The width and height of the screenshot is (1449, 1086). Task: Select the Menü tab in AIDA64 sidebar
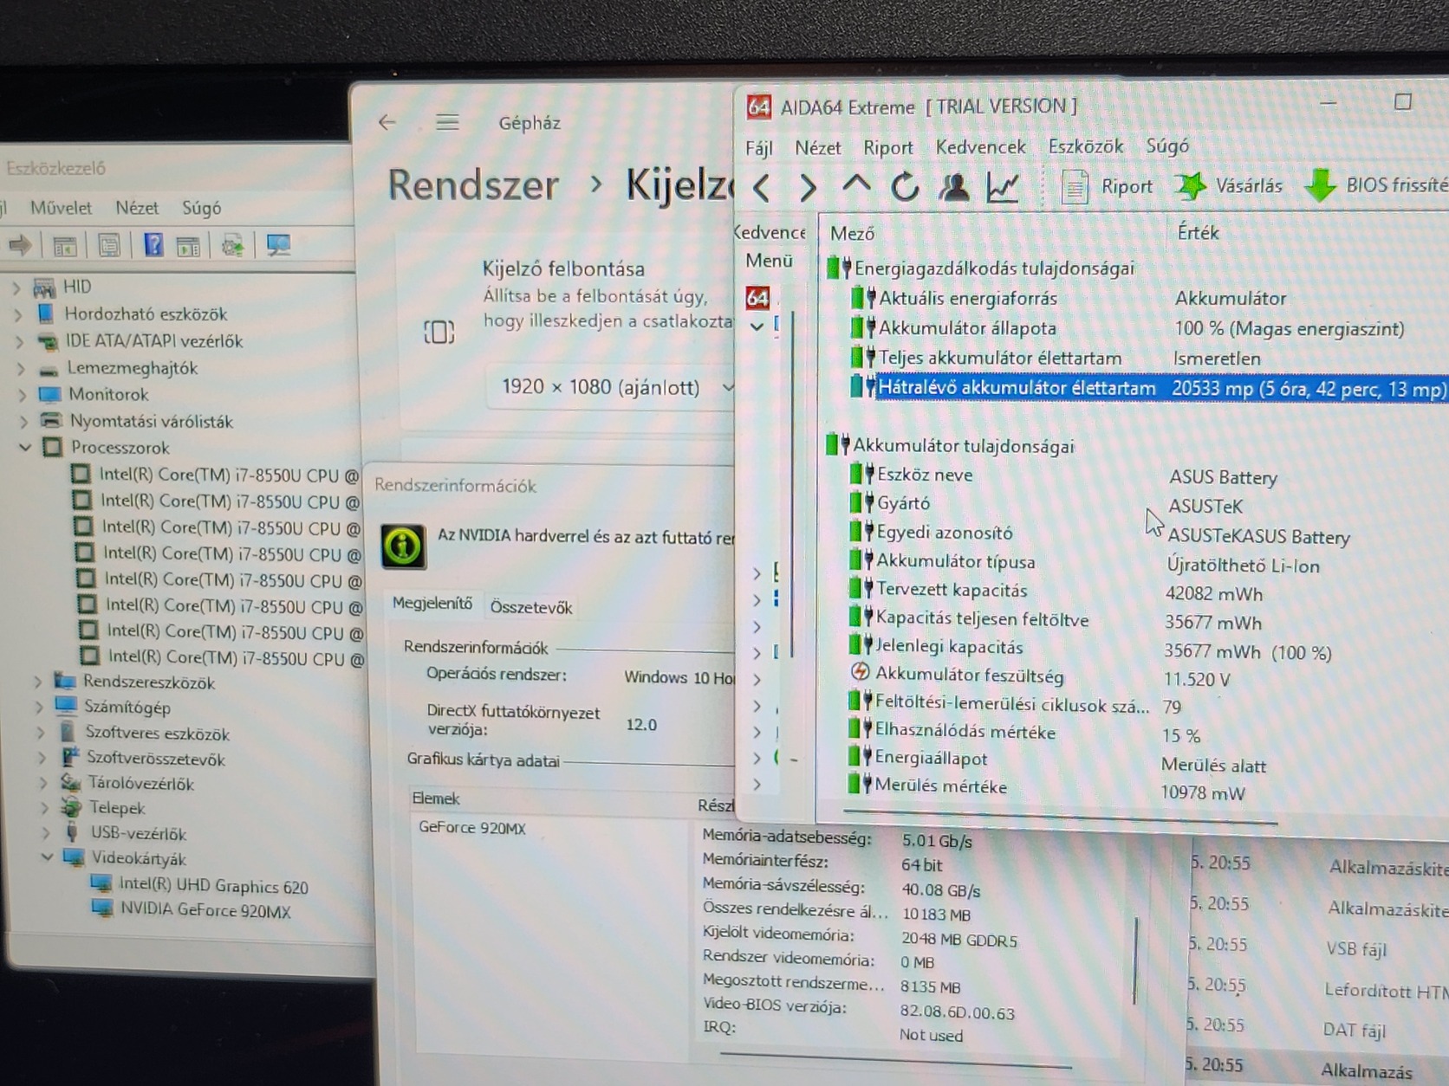coord(769,261)
